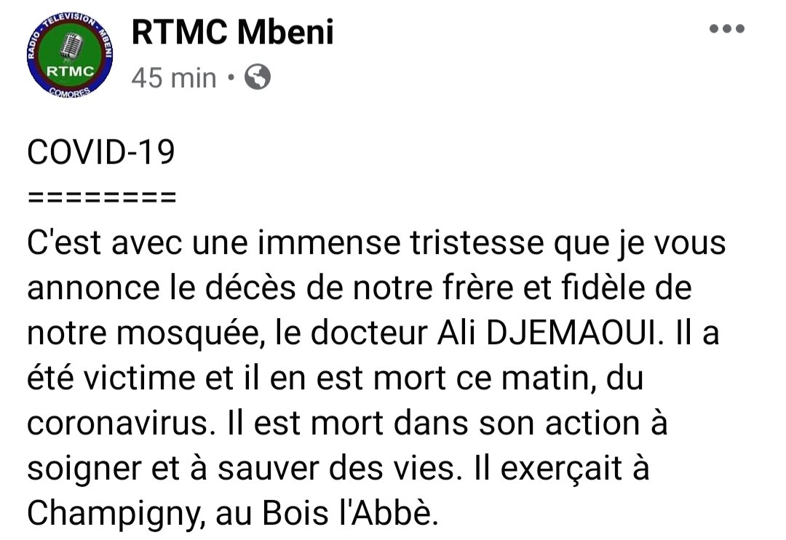Open the RTMC Mbeni page name link

232,33
